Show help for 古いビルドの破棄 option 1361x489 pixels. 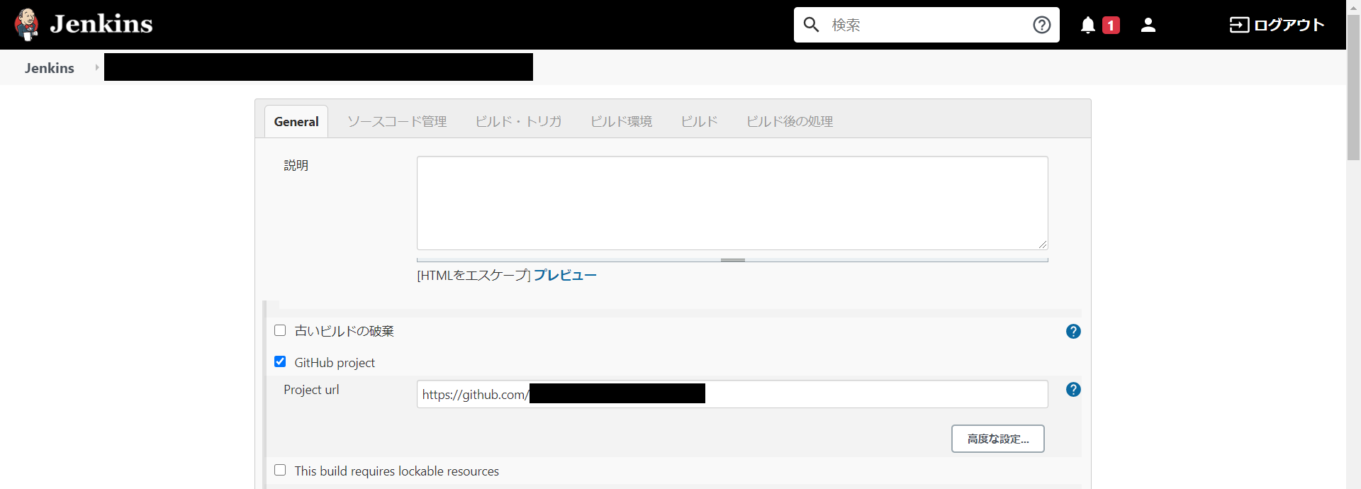[1073, 331]
